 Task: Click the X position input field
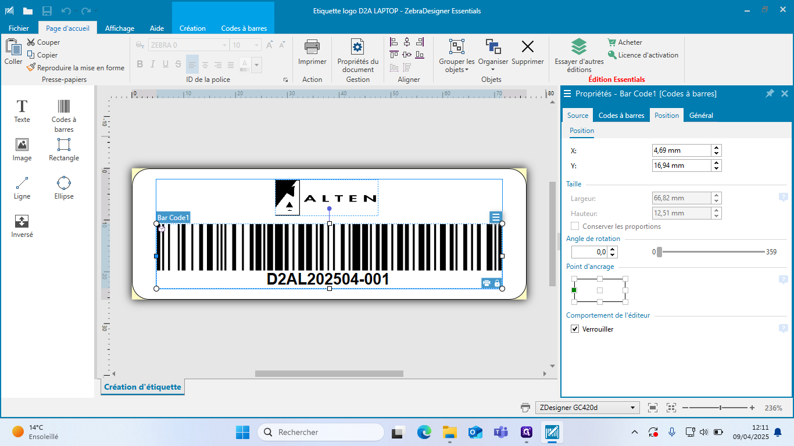pyautogui.click(x=682, y=150)
